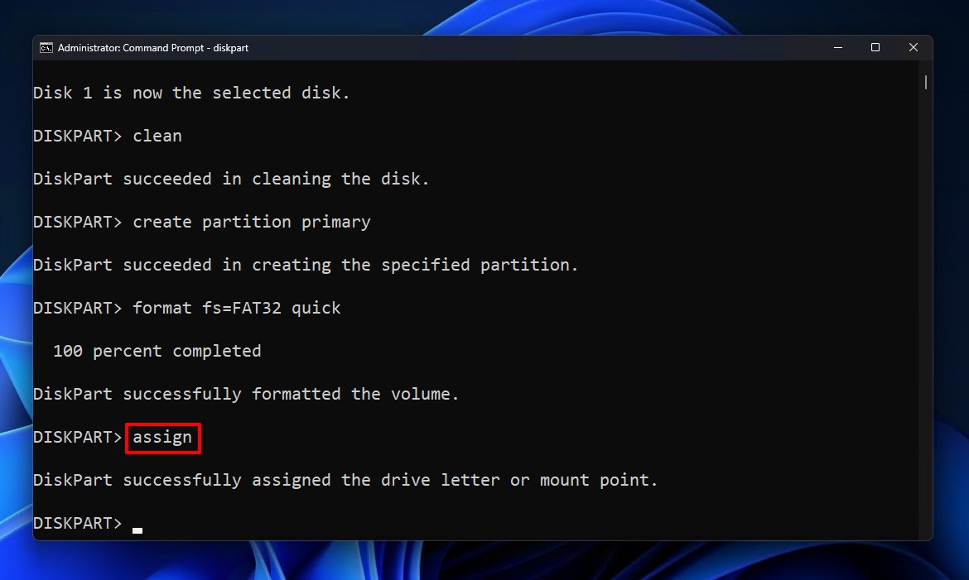
Task: Select the clean command text
Action: (157, 135)
